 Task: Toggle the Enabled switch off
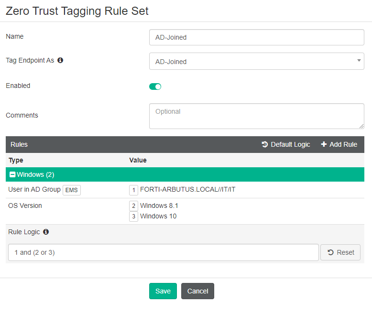(x=155, y=87)
